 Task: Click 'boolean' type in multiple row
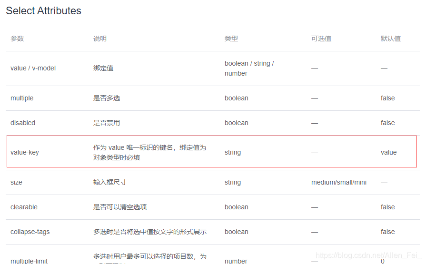coord(237,98)
